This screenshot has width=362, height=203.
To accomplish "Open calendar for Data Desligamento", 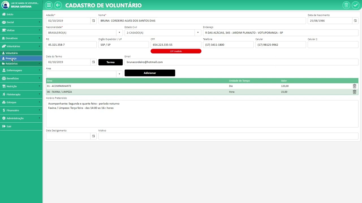I will coord(93,136).
